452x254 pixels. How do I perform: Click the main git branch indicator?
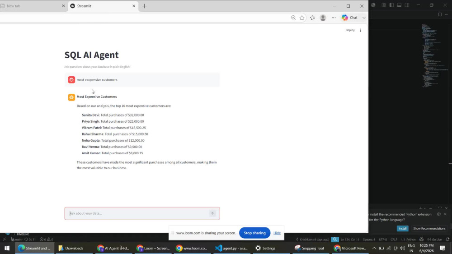(x=17, y=239)
